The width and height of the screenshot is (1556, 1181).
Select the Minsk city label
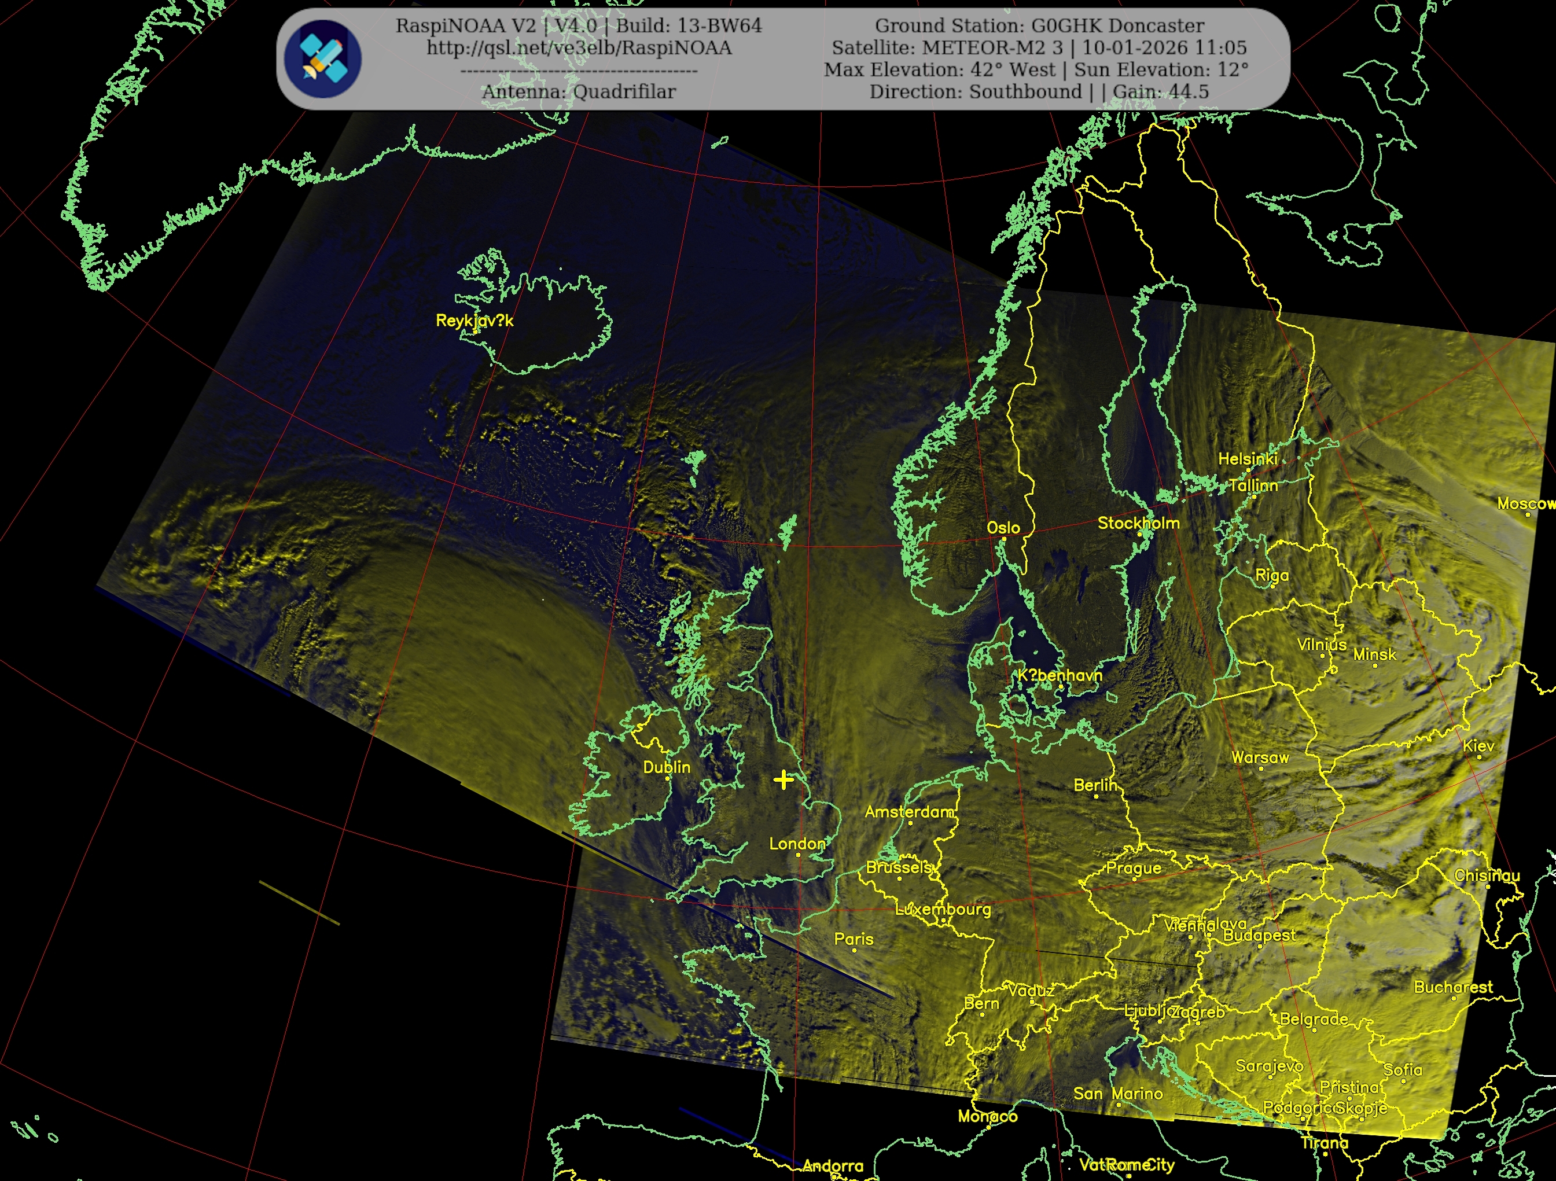click(1374, 654)
